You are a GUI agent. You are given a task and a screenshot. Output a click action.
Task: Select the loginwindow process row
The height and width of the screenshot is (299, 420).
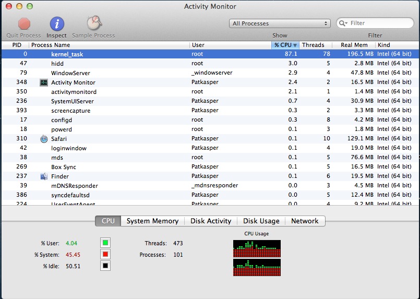point(210,148)
